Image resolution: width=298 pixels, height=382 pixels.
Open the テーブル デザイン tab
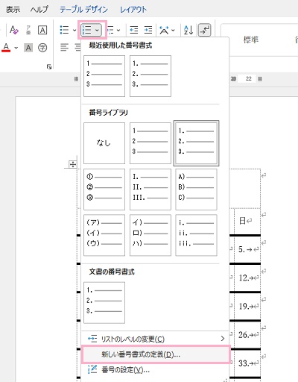click(83, 10)
